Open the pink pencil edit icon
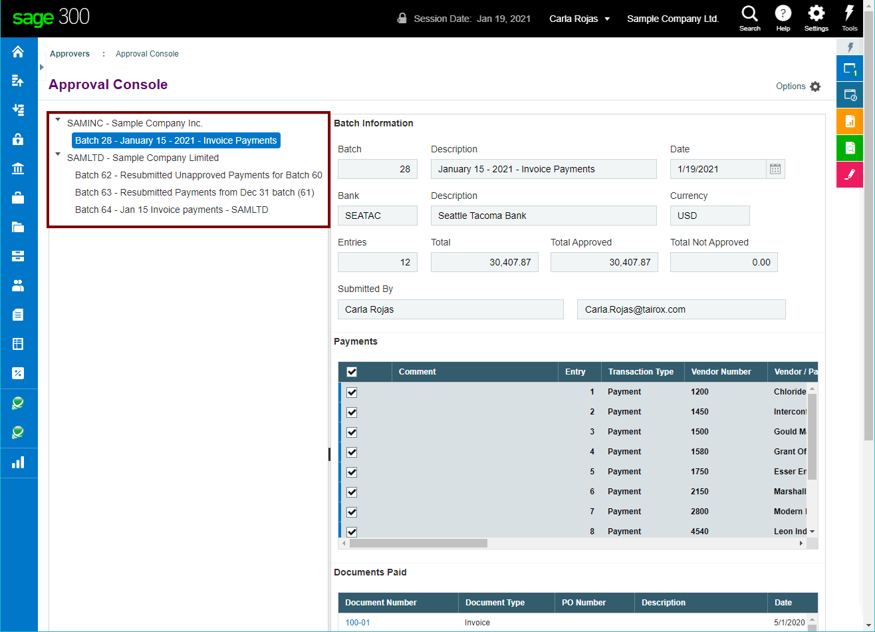 [850, 174]
